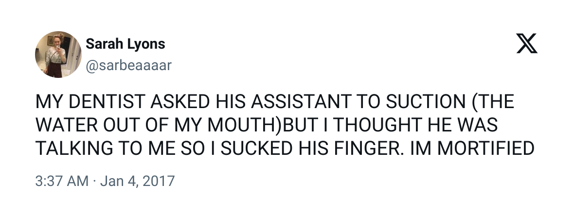The height and width of the screenshot is (222, 574).
Task: Click the X logo icon
Action: [527, 43]
